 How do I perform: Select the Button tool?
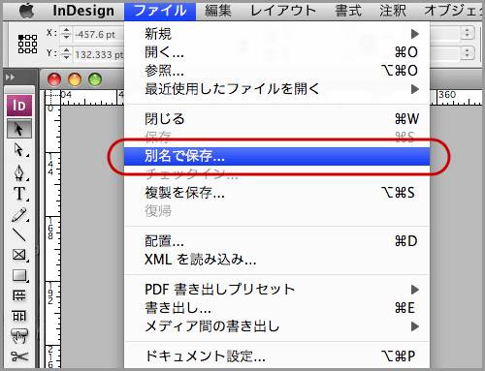(19, 336)
